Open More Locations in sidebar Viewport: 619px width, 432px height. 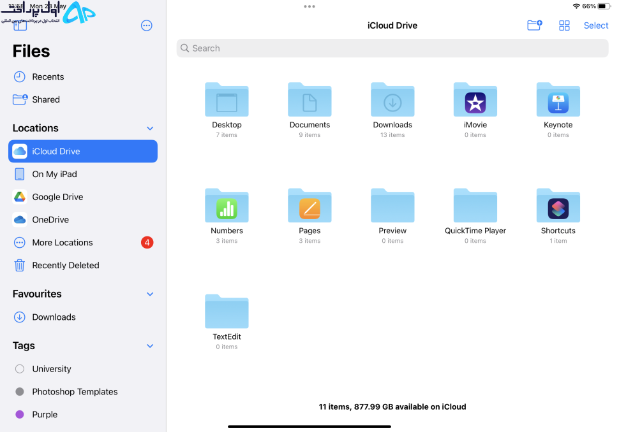tap(83, 243)
